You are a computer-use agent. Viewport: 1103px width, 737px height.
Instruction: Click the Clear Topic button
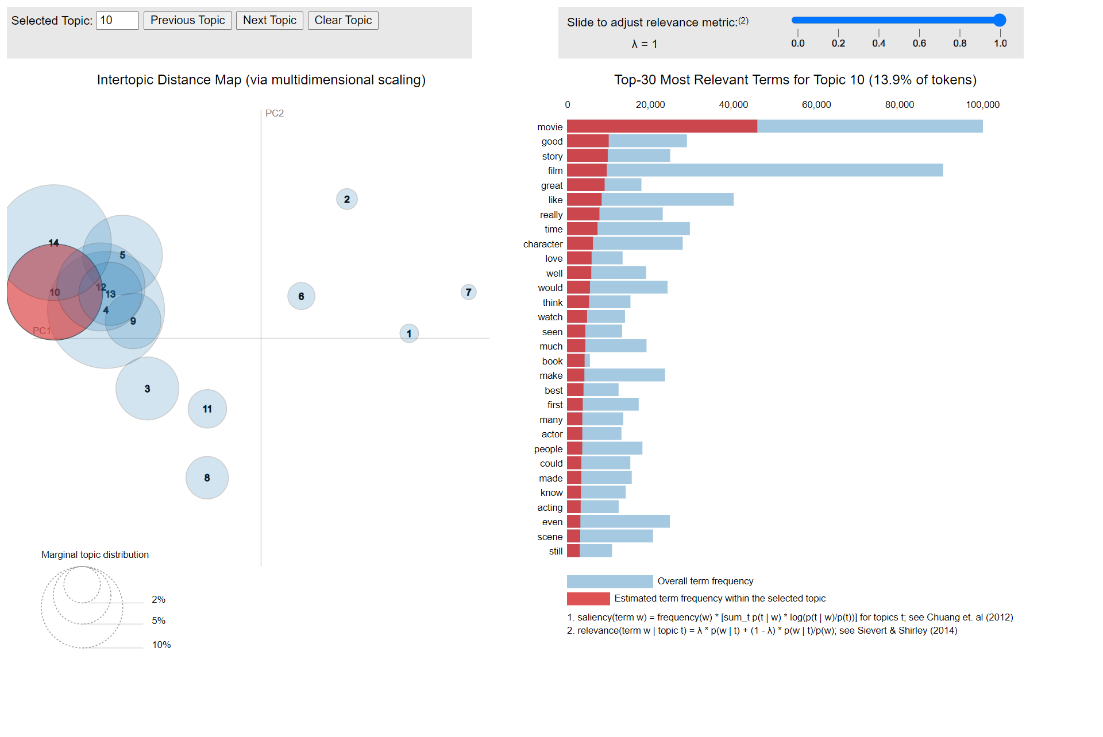(343, 20)
